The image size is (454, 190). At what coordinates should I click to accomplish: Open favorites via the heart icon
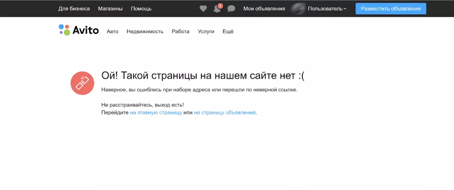[x=203, y=8]
